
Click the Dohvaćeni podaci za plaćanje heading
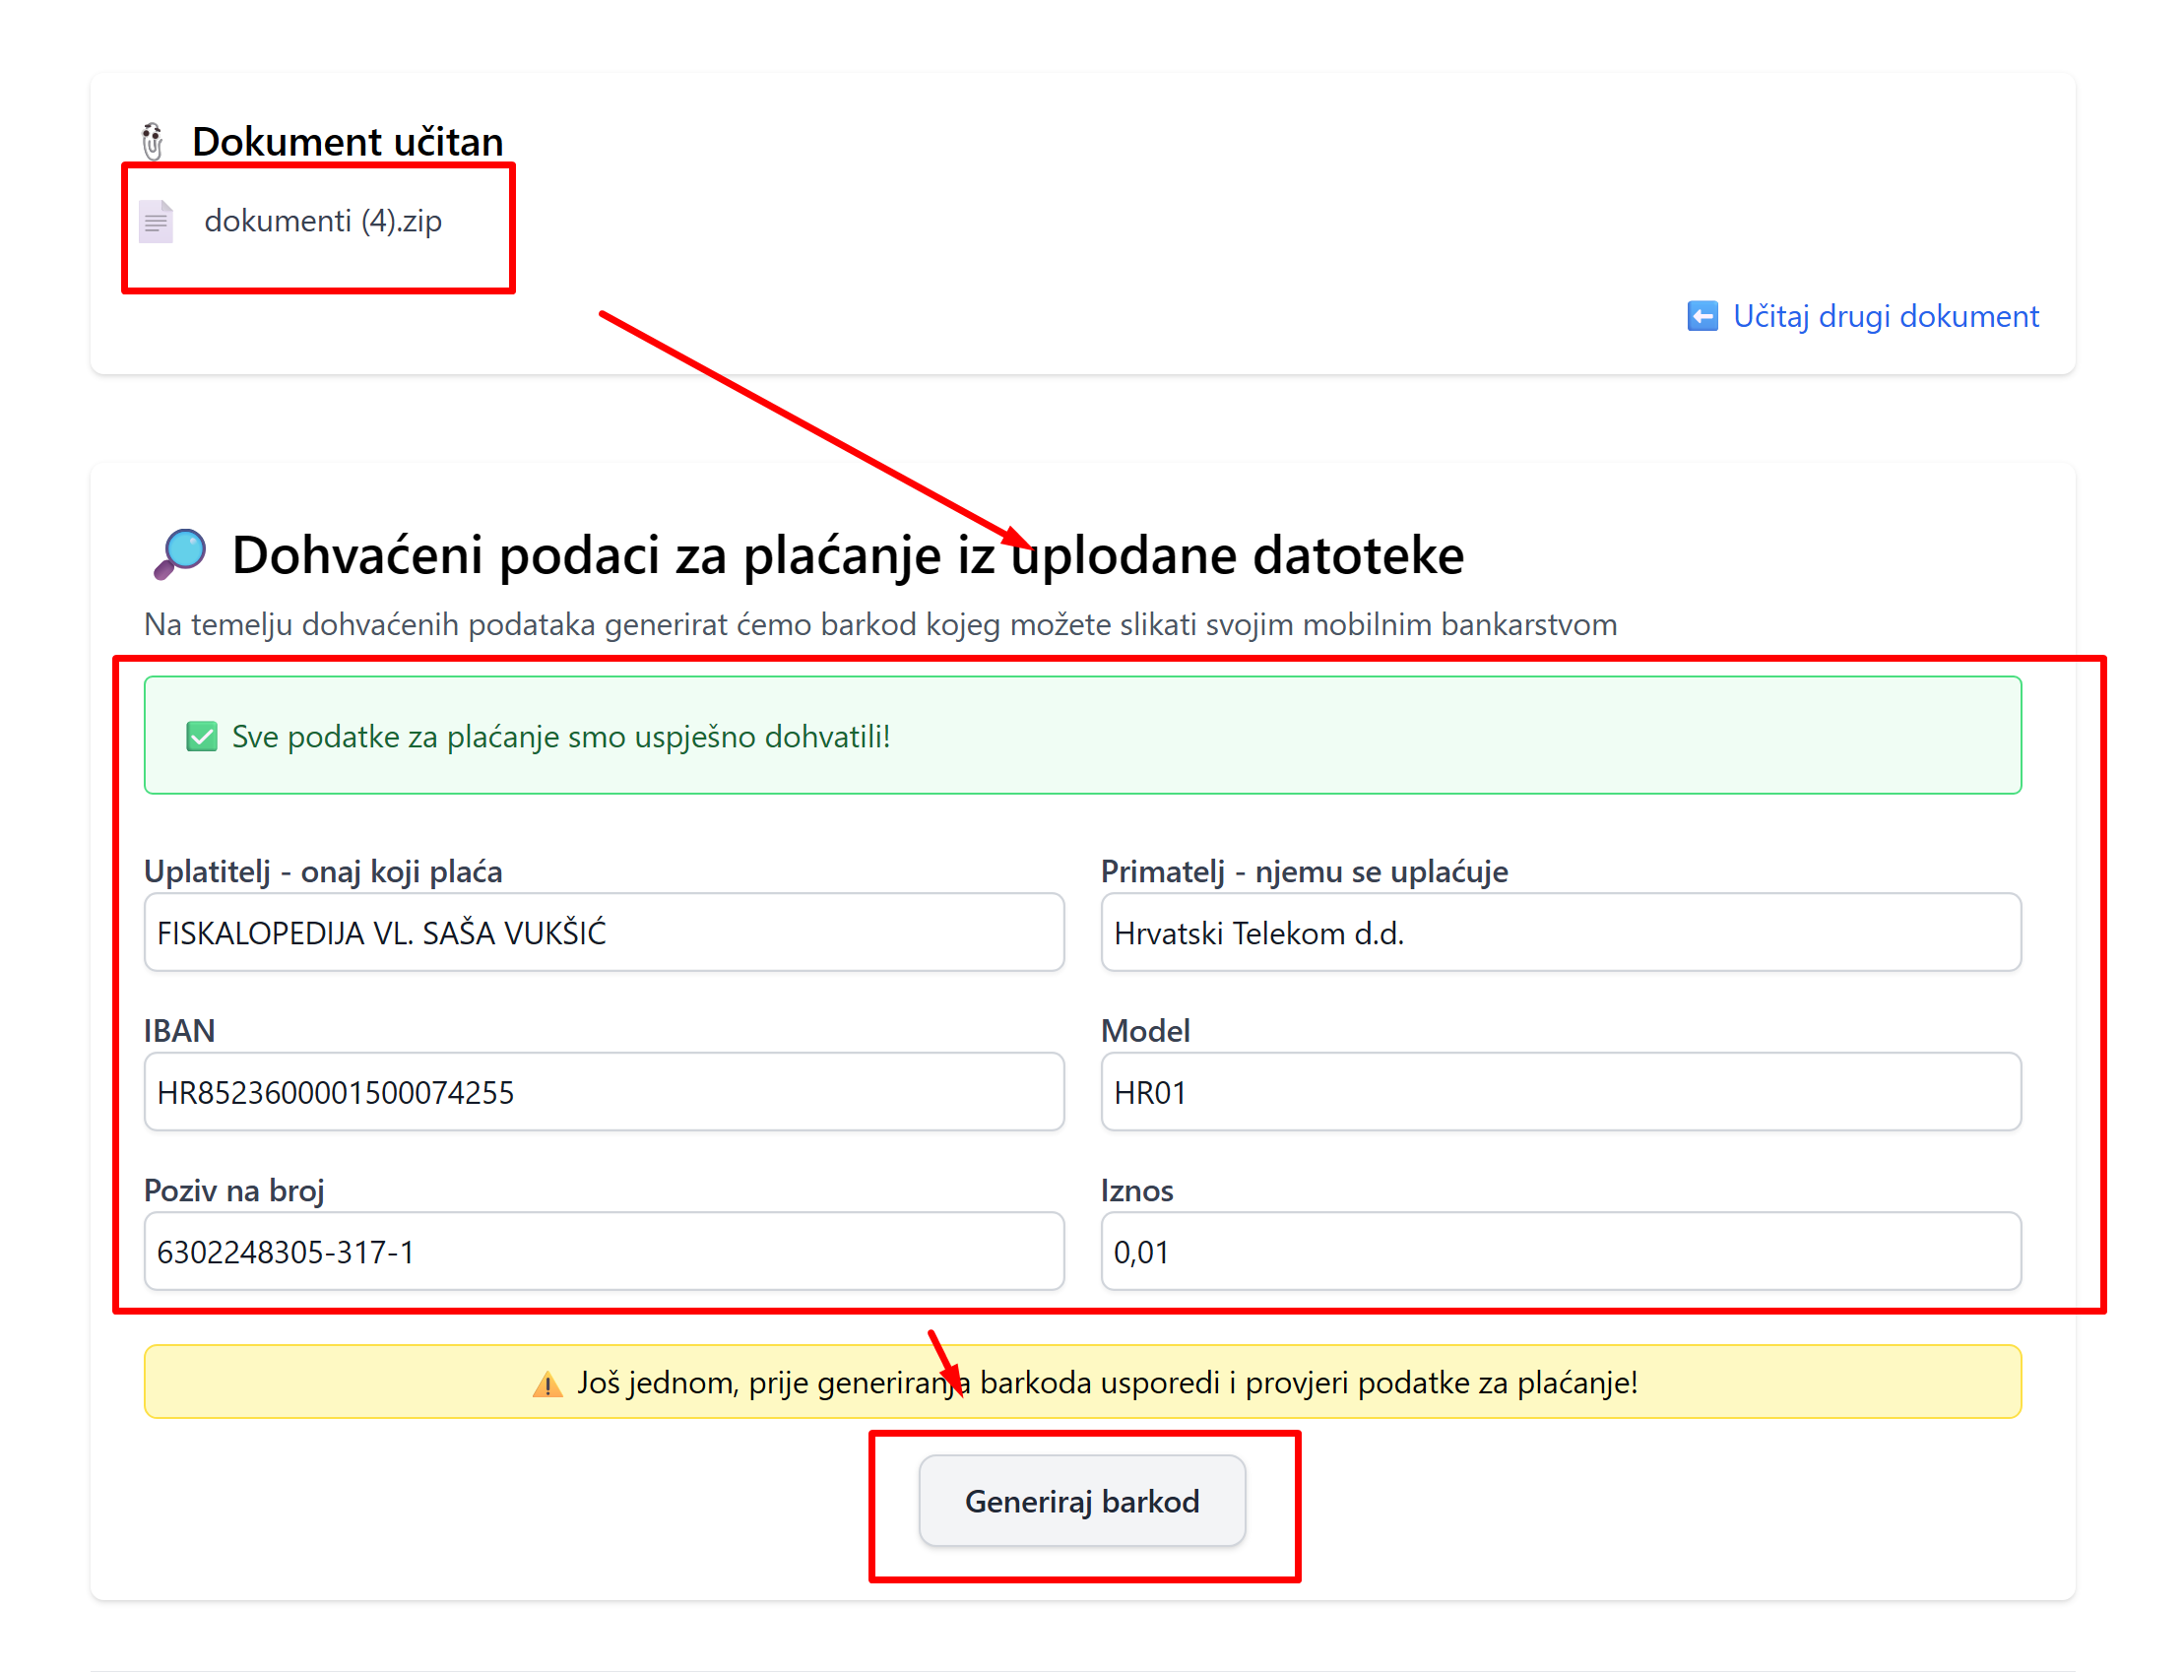(x=847, y=555)
